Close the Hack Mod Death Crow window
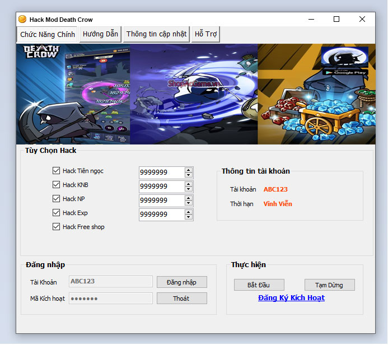388x345 pixels. (362, 19)
